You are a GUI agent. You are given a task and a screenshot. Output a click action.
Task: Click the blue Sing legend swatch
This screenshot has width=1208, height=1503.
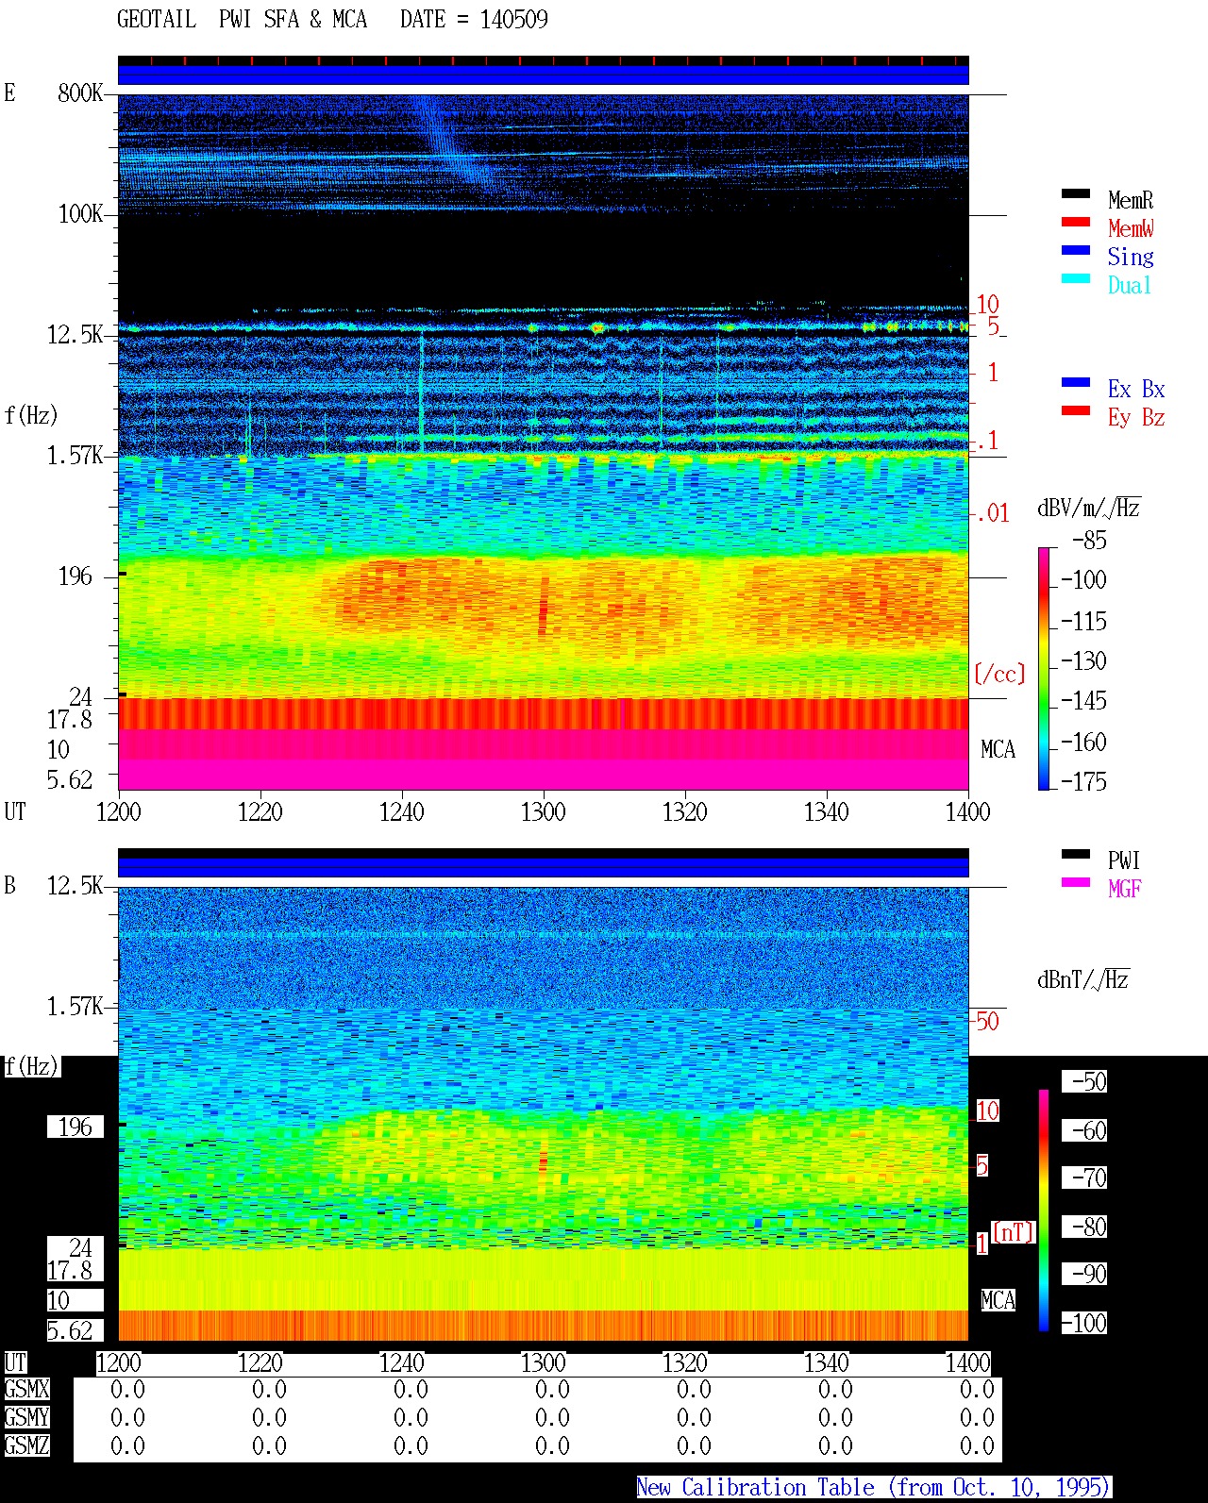1075,250
